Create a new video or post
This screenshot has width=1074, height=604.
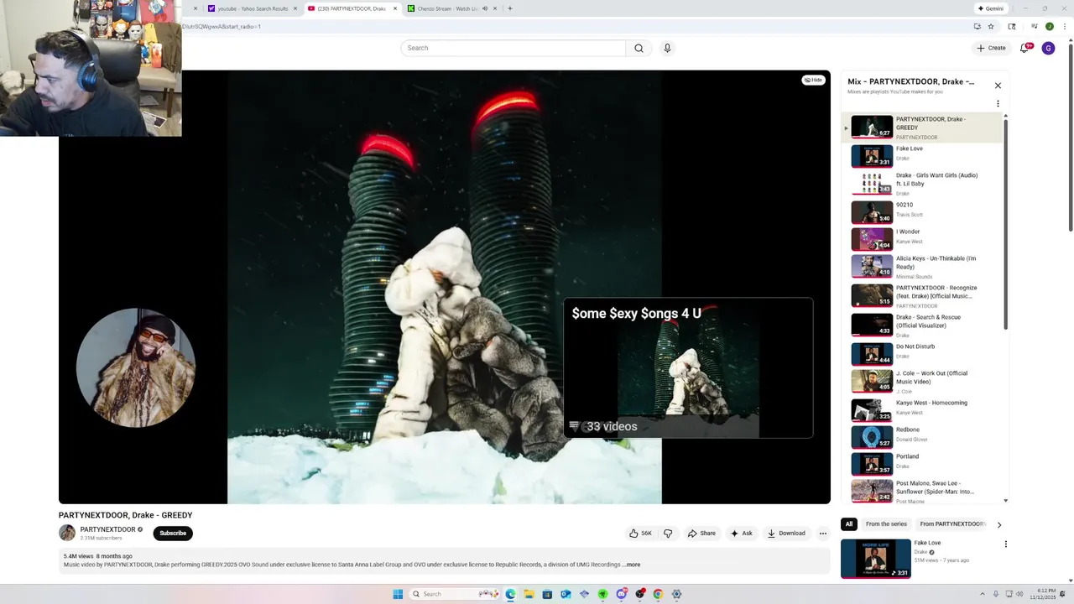point(991,48)
